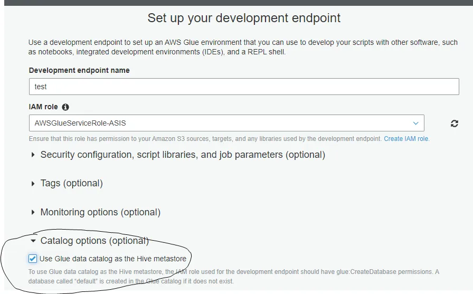
Task: Refresh the IAM role list
Action: [x=454, y=124]
